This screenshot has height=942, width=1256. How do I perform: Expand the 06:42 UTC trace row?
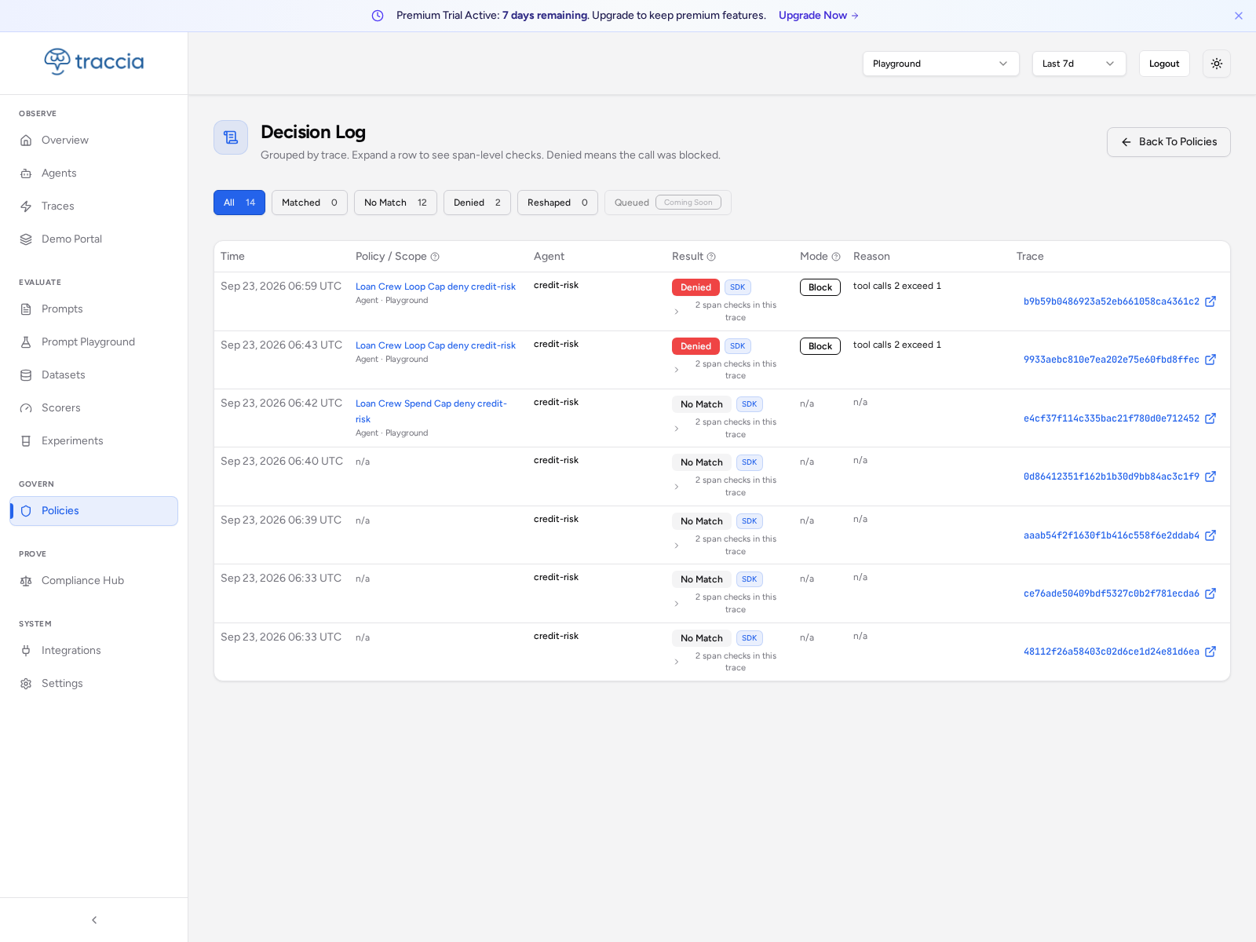pos(677,429)
